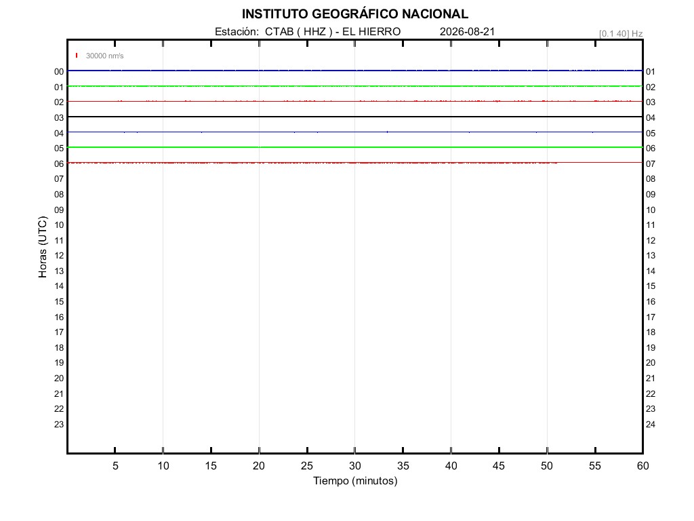Click minute tick label '10' on bottom axis
The height and width of the screenshot is (521, 694).
click(x=163, y=465)
